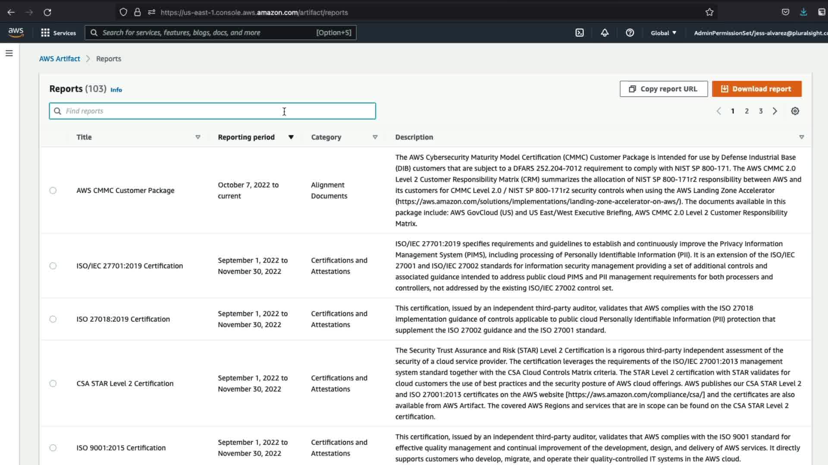Viewport: 828px width, 465px height.
Task: Sort by Category column arrow
Action: [375, 137]
